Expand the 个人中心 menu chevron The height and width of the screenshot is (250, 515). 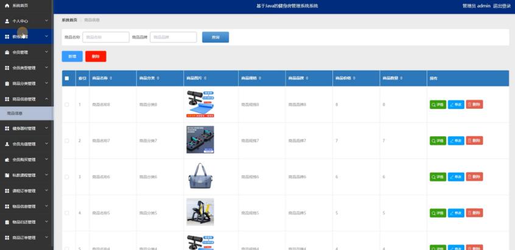tap(47, 21)
